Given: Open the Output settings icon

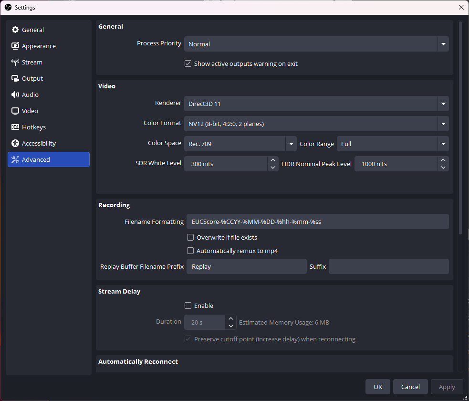Looking at the screenshot, I should coord(15,78).
